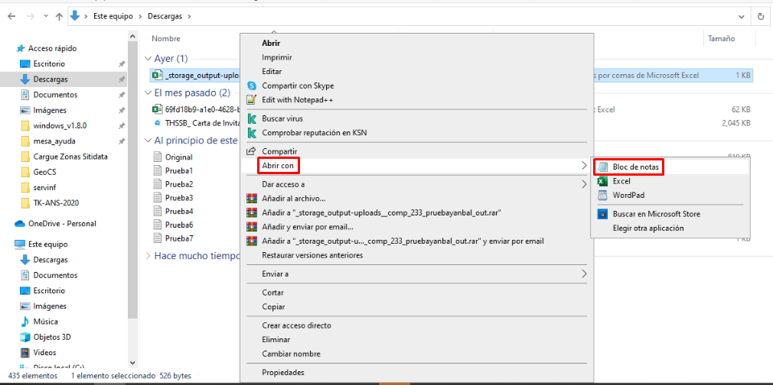Open Música under Este equipo
The image size is (773, 385).
tap(45, 322)
